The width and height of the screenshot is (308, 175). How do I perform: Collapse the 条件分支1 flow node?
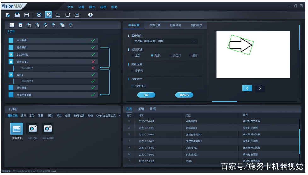pos(11,62)
